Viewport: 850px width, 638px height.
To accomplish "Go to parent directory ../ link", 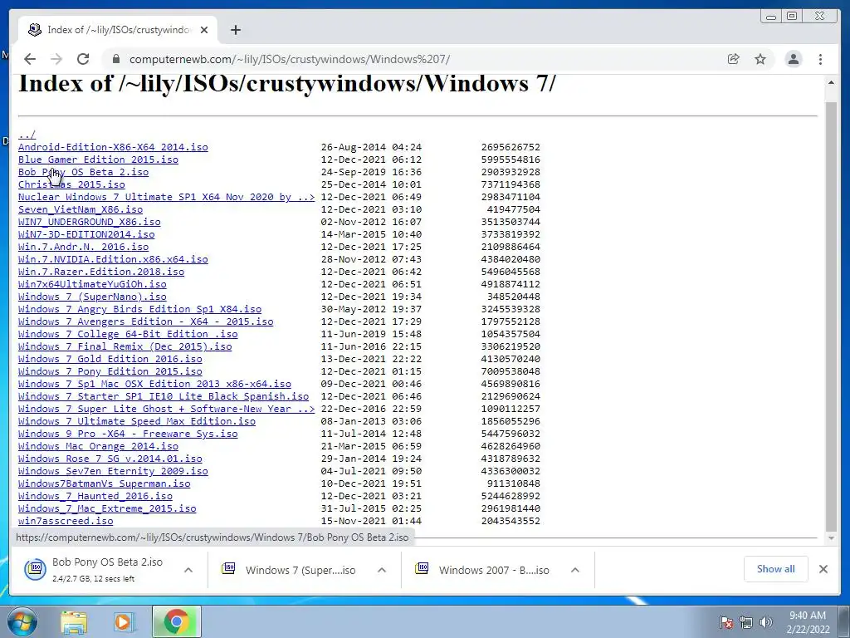I will point(27,135).
